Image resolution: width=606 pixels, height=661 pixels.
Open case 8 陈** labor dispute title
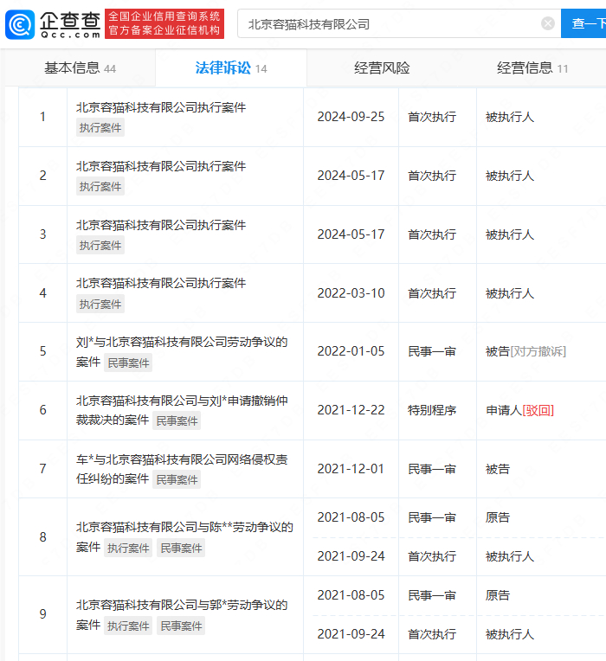click(x=184, y=536)
